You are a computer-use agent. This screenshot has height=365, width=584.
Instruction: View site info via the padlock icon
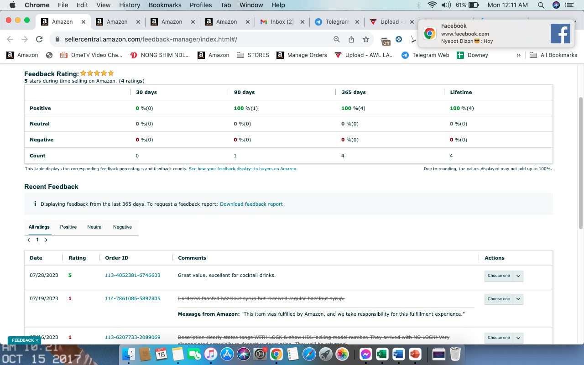(57, 39)
